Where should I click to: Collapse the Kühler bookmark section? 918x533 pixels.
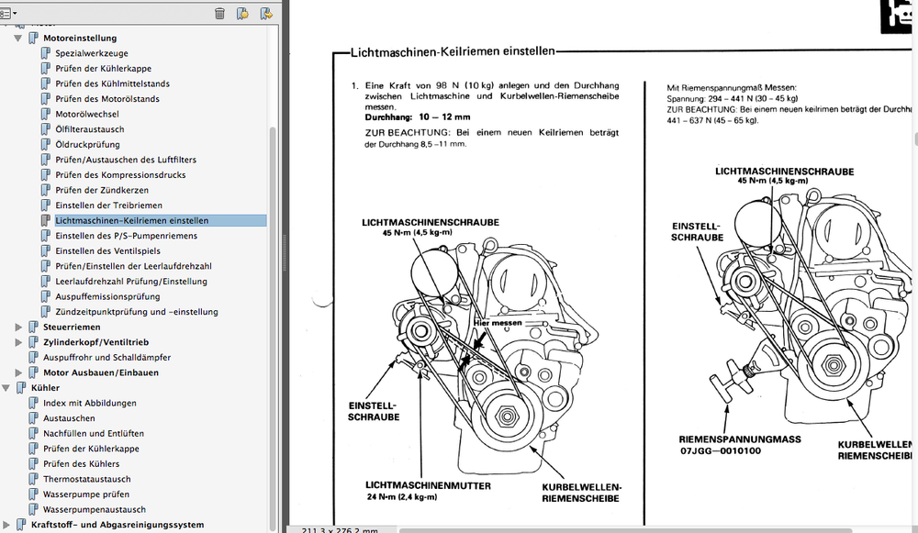click(7, 388)
